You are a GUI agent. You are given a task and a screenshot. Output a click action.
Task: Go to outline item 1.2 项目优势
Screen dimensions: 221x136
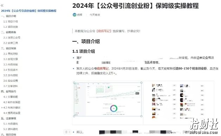[11, 27]
